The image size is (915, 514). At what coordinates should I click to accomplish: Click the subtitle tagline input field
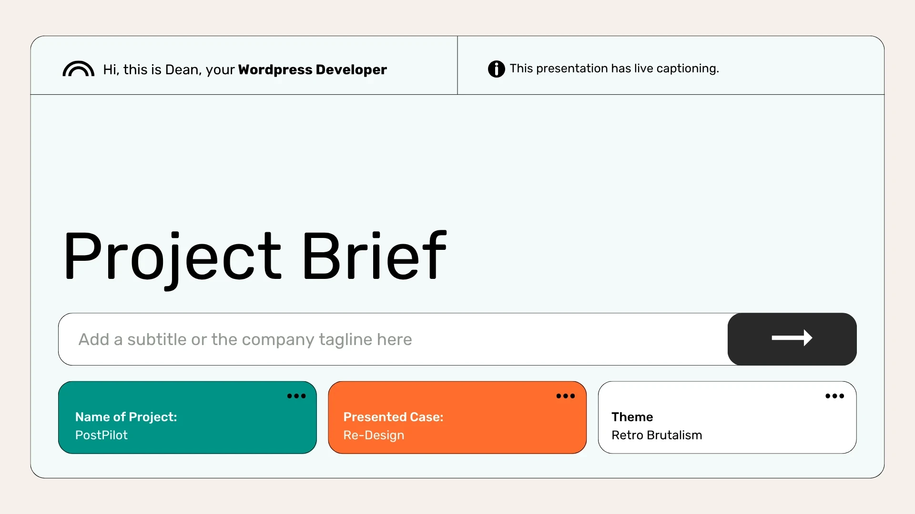click(x=391, y=339)
